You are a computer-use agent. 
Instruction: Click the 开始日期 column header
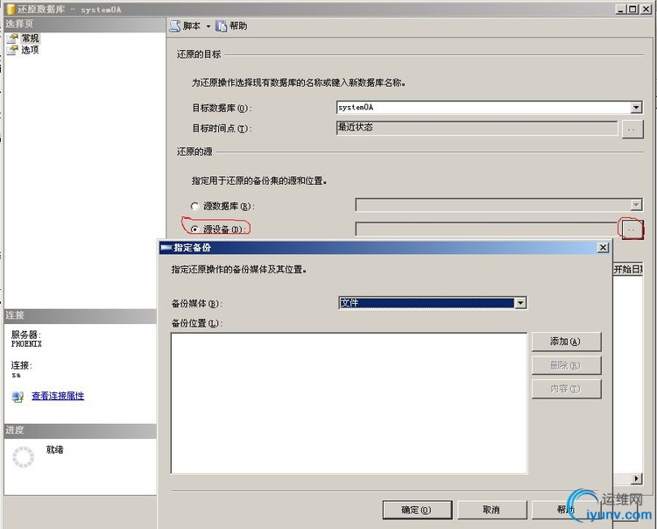(628, 269)
